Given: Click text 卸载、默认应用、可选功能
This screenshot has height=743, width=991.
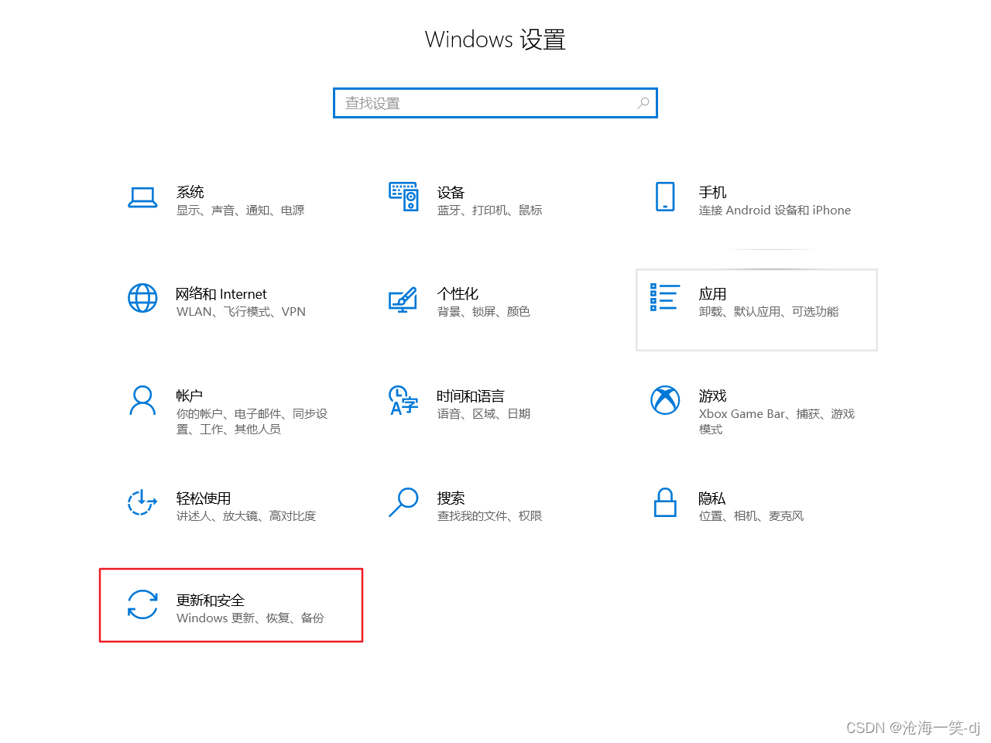Looking at the screenshot, I should click(769, 312).
